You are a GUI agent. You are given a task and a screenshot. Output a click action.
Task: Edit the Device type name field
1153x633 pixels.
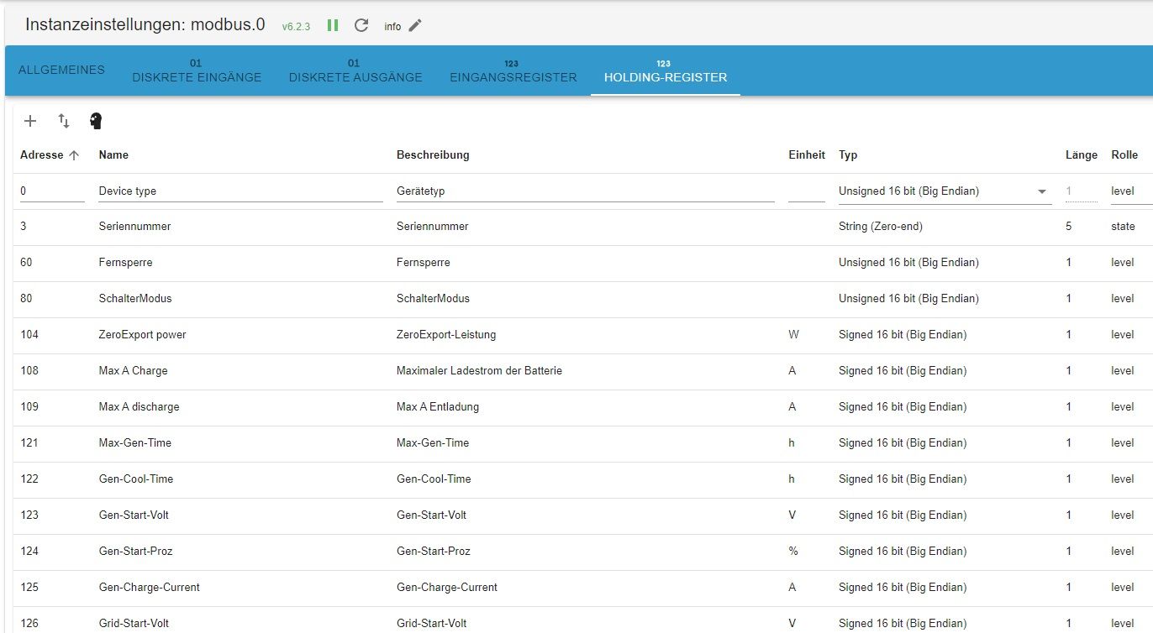(240, 191)
